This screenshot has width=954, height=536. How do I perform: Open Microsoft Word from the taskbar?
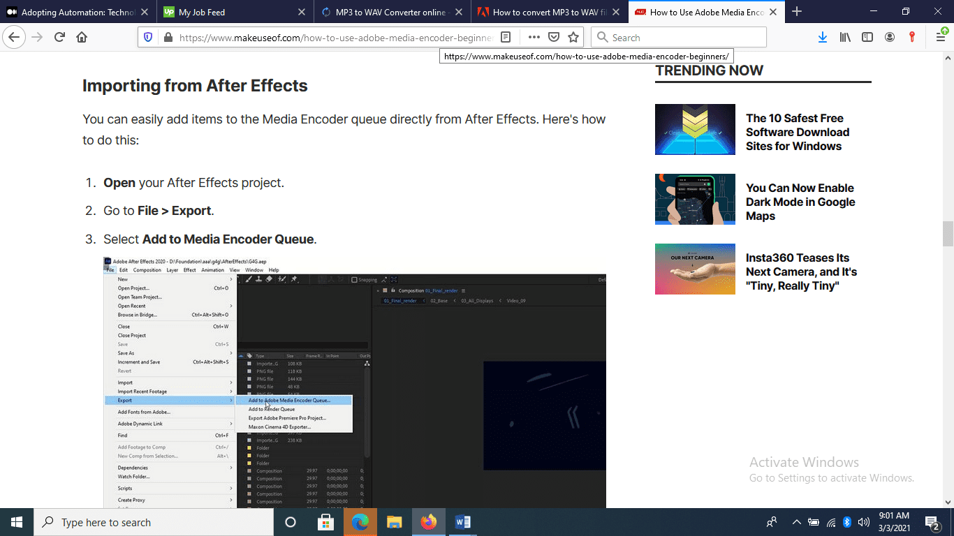[462, 522]
